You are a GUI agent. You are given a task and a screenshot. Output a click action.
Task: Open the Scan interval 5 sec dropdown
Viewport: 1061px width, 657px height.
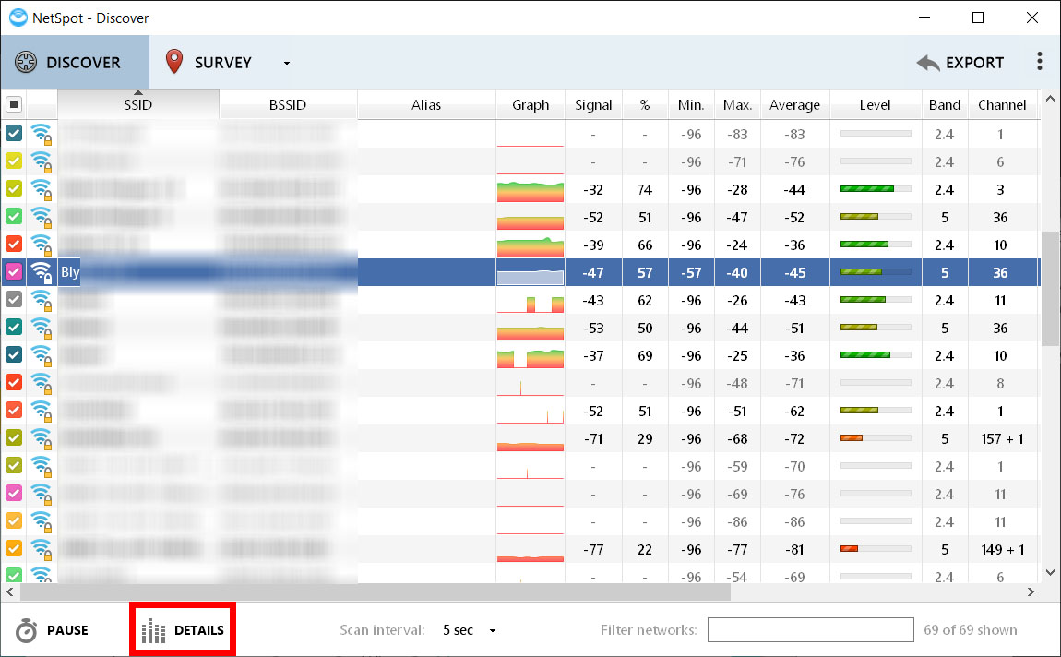[x=469, y=630]
